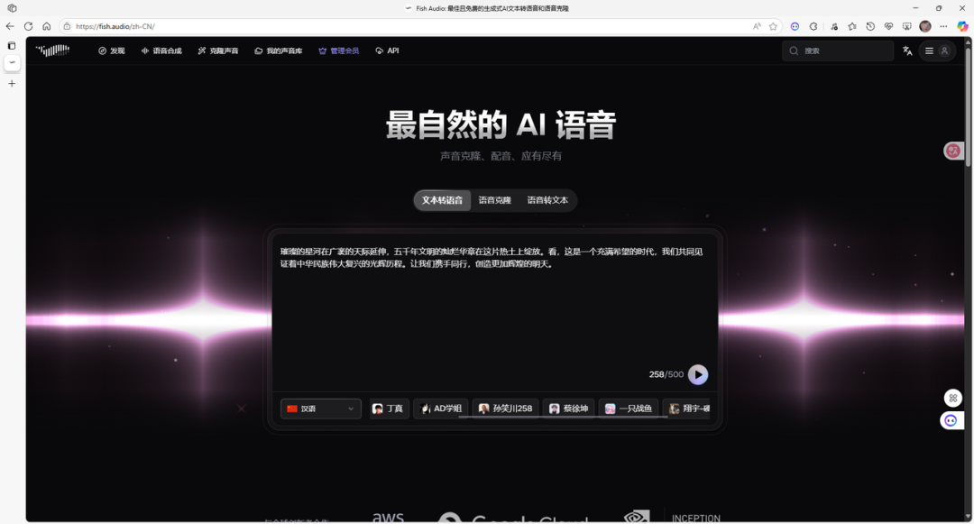Click the site info lock icon
974x524 pixels.
(67, 26)
